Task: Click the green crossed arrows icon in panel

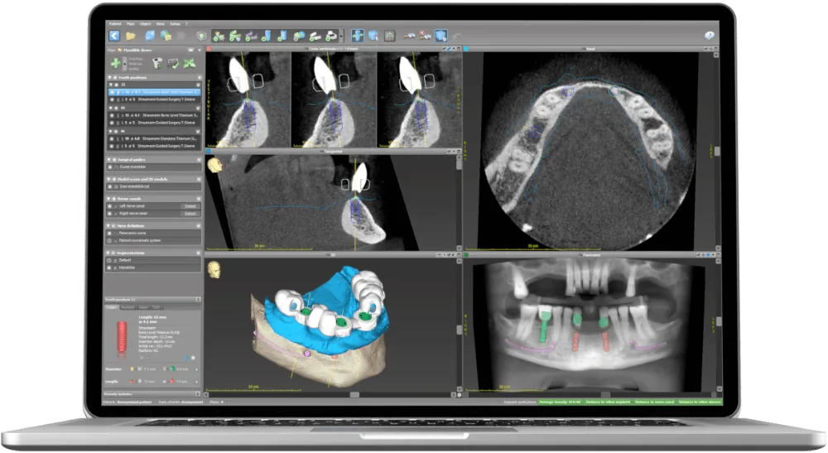Action: 189,64
